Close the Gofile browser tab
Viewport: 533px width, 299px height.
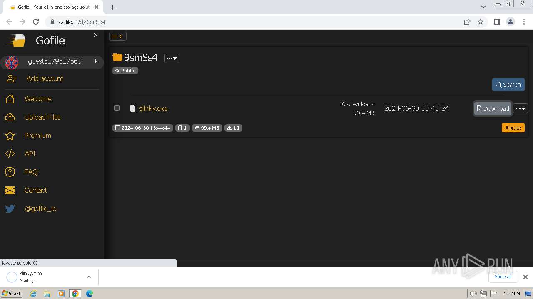pos(97,7)
